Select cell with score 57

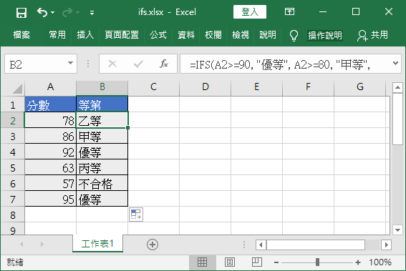pos(51,184)
